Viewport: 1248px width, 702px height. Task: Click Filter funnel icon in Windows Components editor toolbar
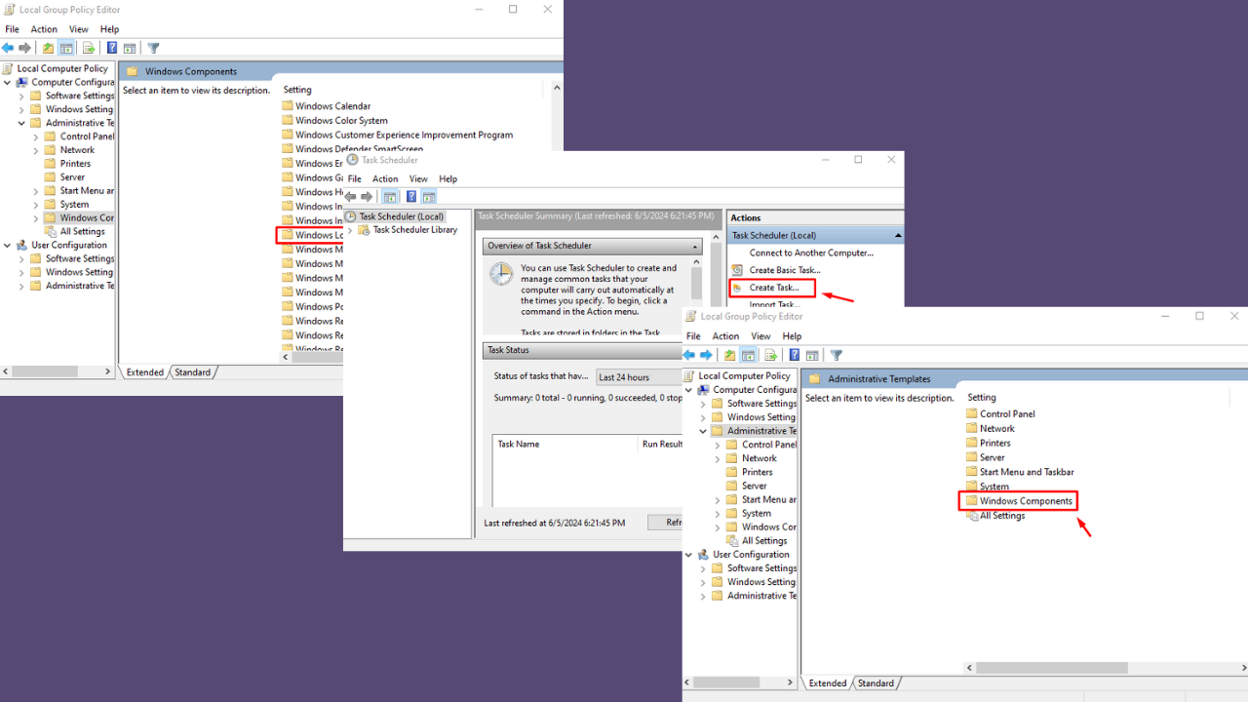click(x=153, y=48)
